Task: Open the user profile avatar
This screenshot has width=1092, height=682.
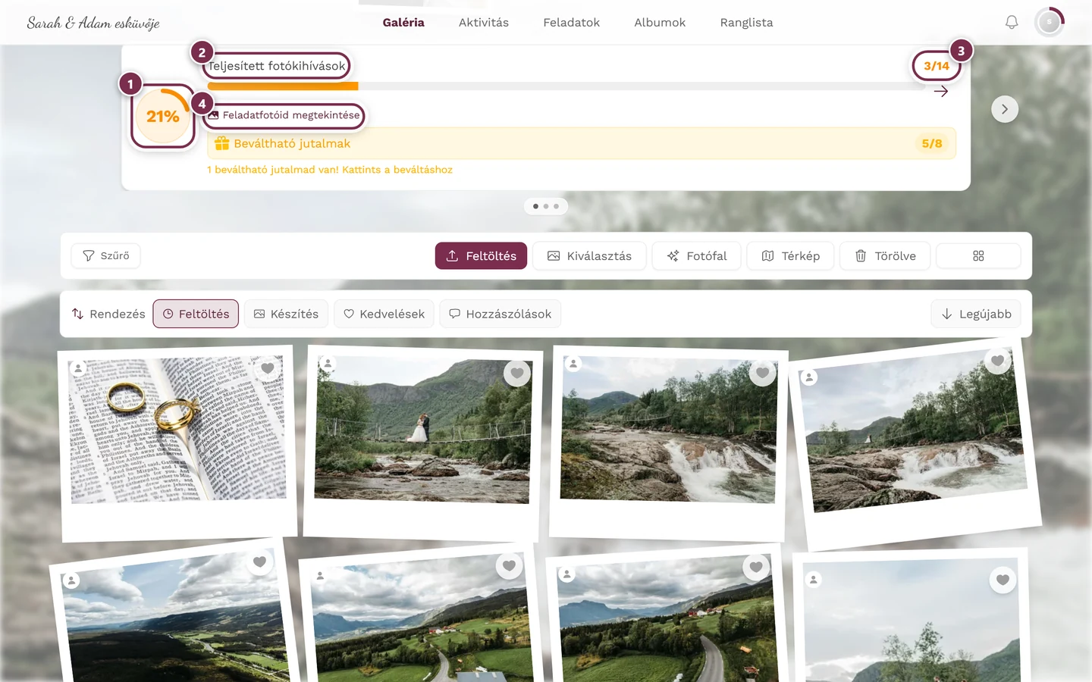Action: tap(1050, 23)
